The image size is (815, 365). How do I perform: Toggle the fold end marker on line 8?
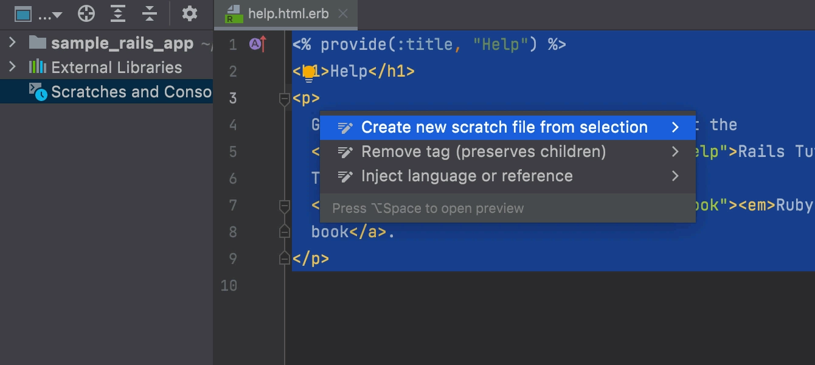[284, 231]
